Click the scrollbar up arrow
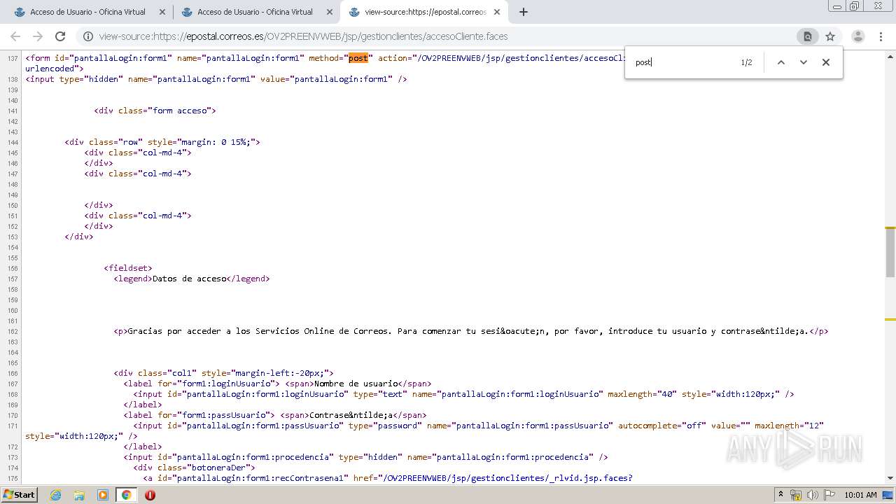 click(890, 55)
